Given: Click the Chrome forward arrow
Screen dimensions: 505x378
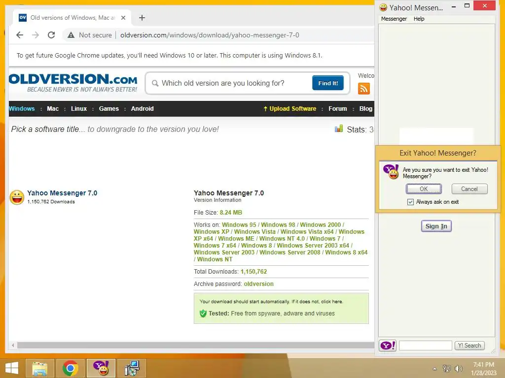Looking at the screenshot, I should (x=36, y=35).
